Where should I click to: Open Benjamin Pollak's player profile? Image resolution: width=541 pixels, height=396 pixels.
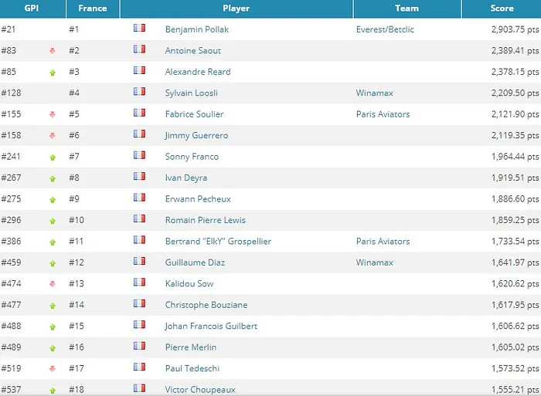[197, 29]
